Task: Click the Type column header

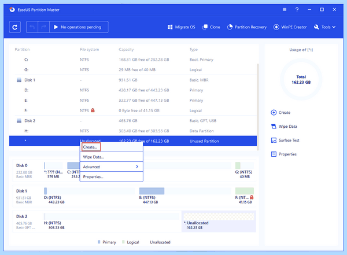Action: click(194, 49)
